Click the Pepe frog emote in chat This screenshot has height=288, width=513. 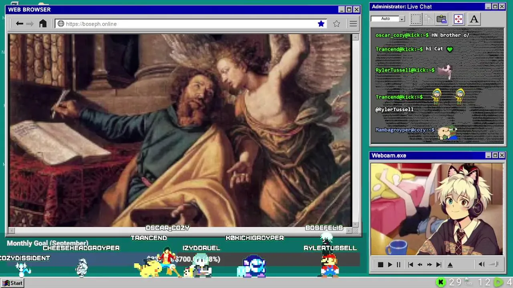(x=448, y=133)
